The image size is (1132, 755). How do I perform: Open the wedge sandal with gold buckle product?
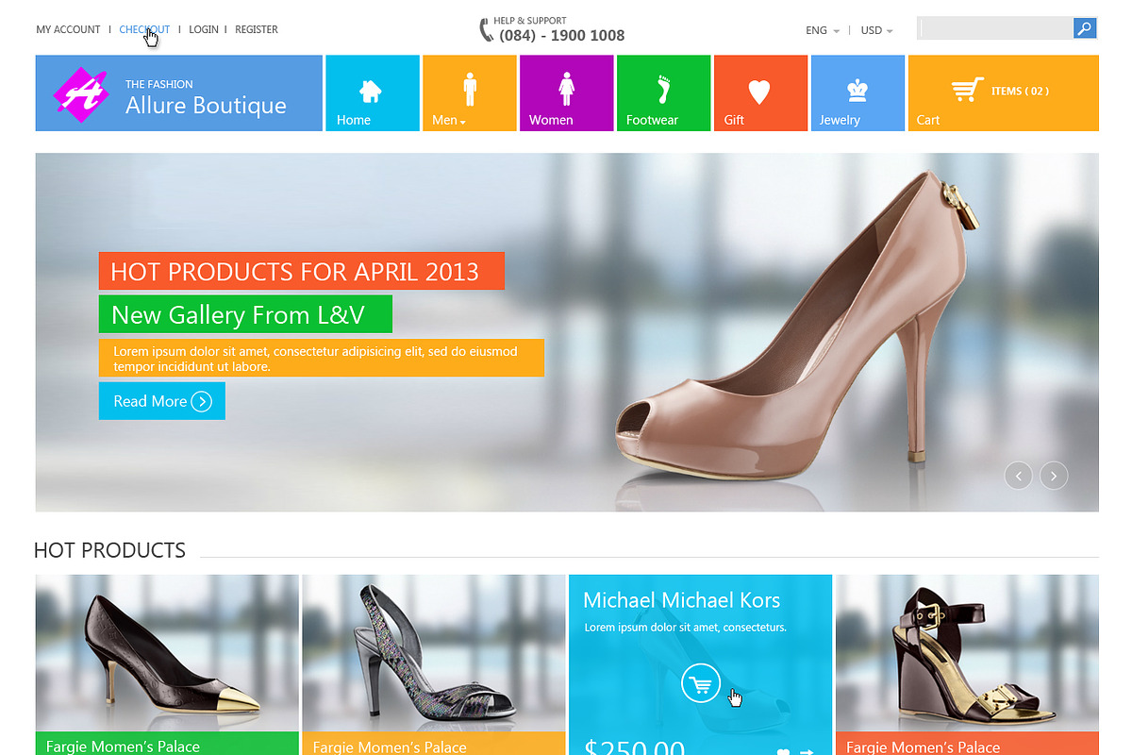click(967, 653)
